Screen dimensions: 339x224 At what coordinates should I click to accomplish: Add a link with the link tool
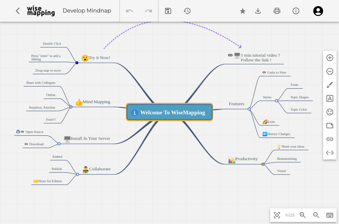(x=330, y=139)
